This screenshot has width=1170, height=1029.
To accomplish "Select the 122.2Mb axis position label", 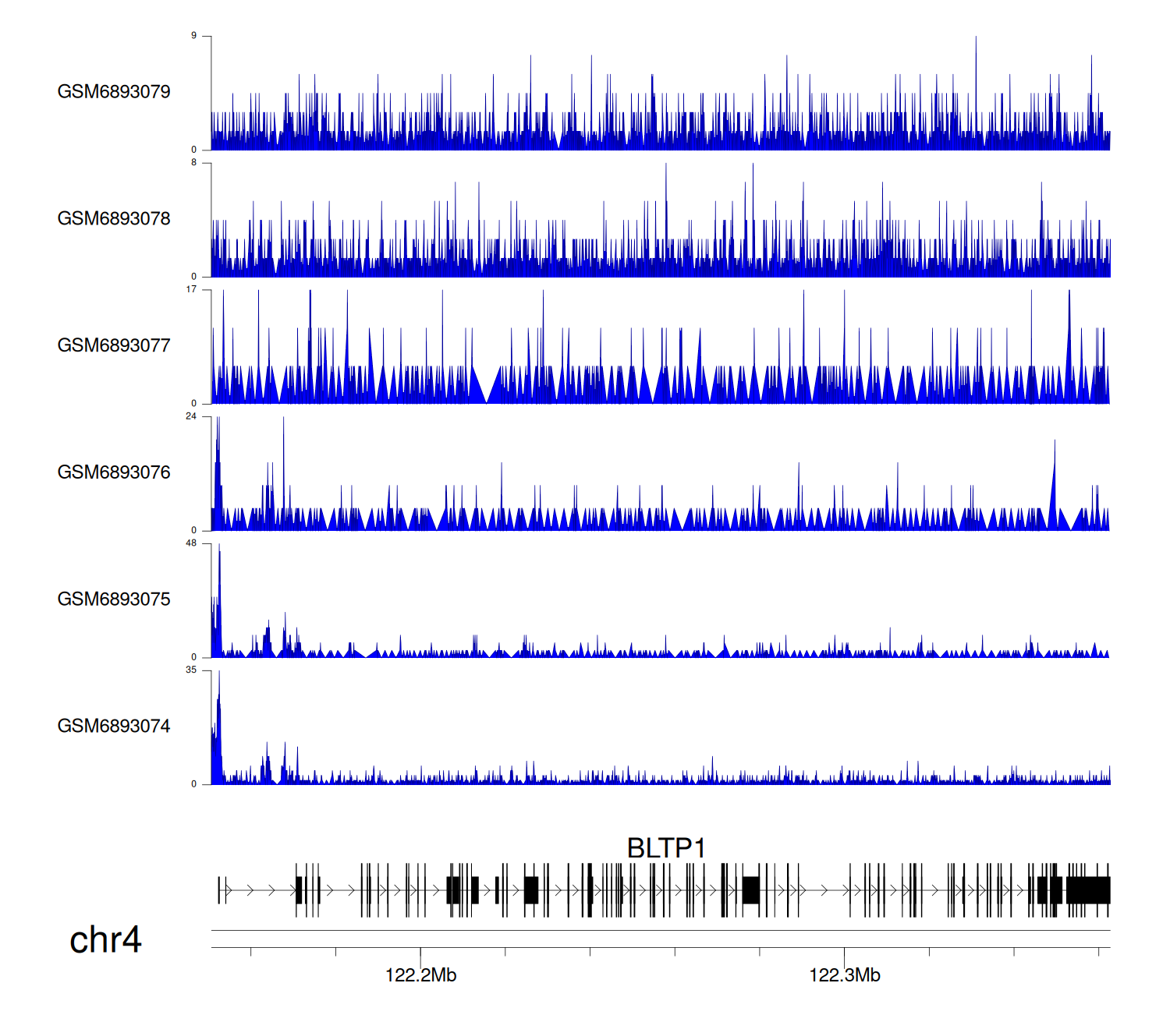I will (x=420, y=975).
